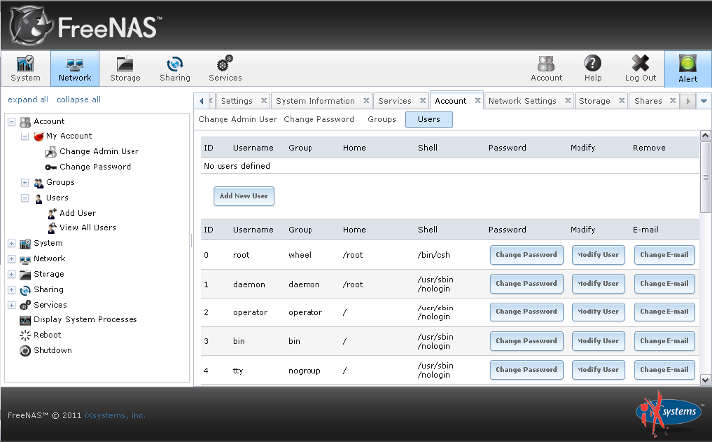The width and height of the screenshot is (712, 442).
Task: Open the Change Password sub-tab
Action: (318, 119)
